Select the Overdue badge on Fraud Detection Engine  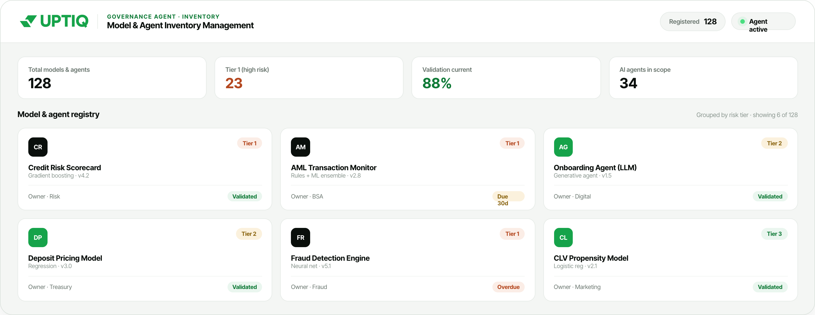point(509,287)
